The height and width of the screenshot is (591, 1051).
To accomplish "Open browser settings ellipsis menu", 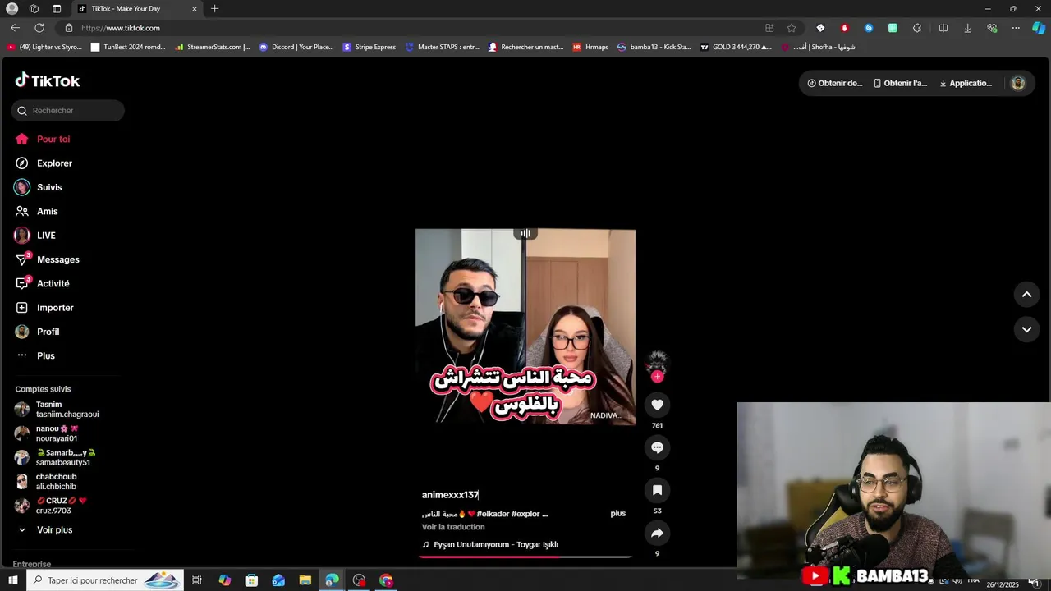I will [x=1016, y=28].
